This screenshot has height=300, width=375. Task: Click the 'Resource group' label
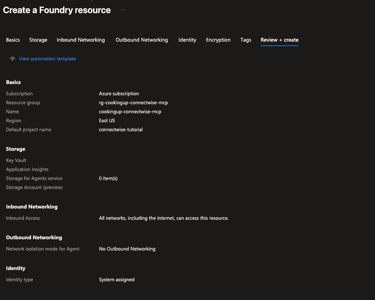pos(23,103)
